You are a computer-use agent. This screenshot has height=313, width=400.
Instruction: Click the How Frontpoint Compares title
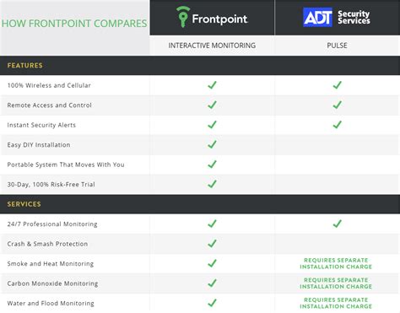pos(74,24)
